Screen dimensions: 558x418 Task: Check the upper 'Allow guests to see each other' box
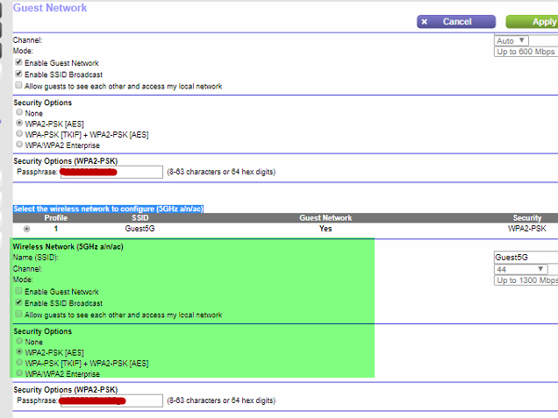coord(19,87)
